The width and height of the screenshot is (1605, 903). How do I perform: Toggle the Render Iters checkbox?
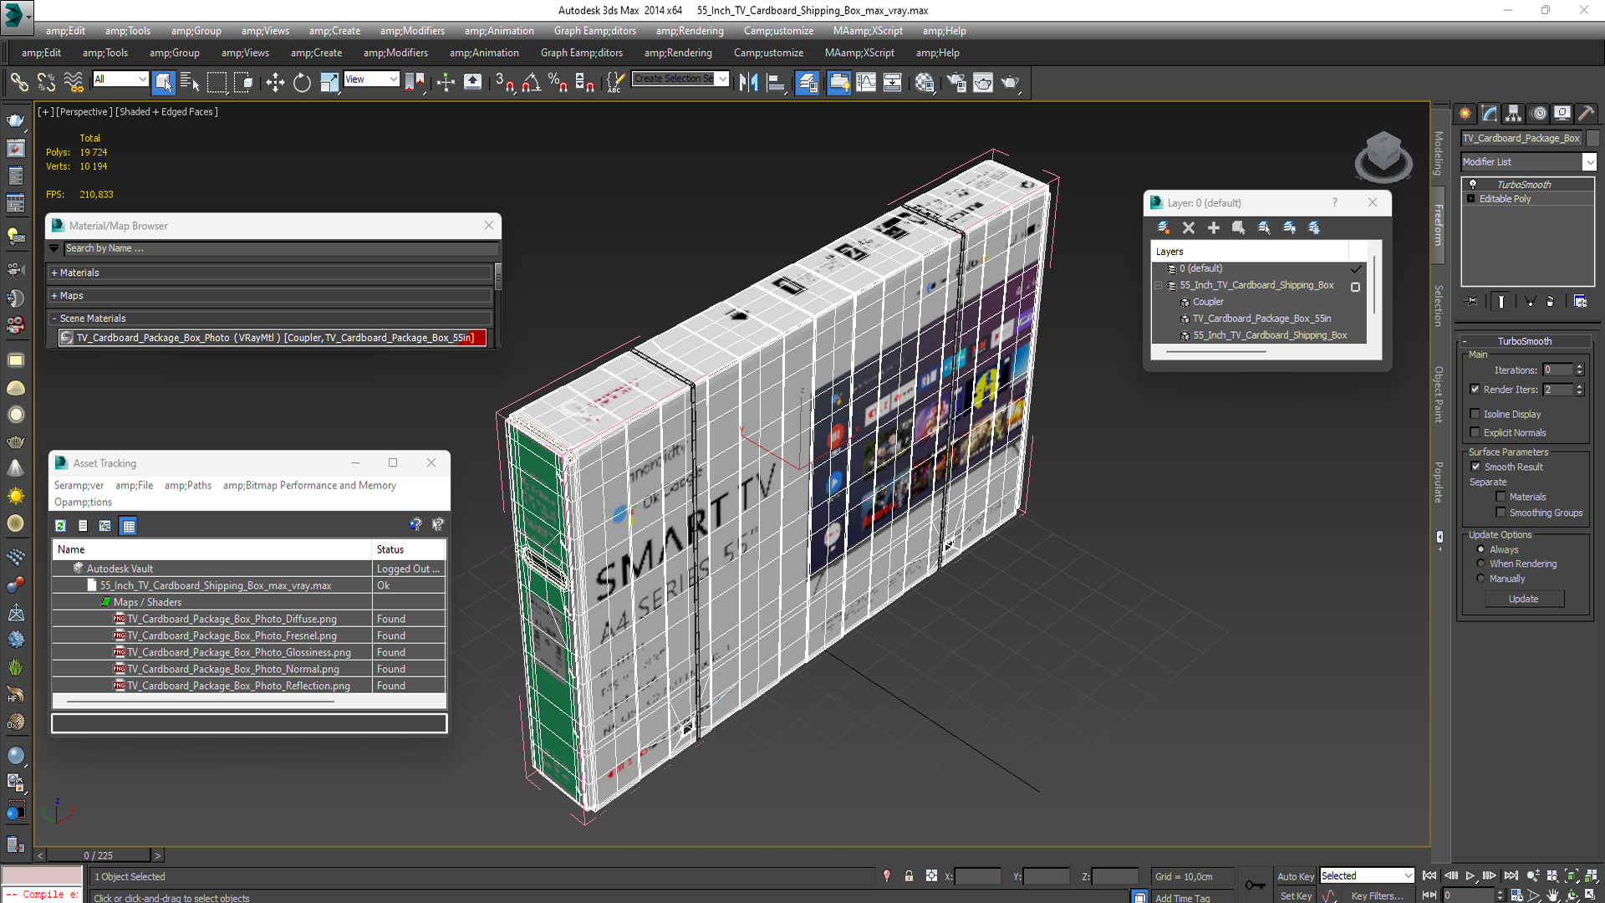(1475, 390)
